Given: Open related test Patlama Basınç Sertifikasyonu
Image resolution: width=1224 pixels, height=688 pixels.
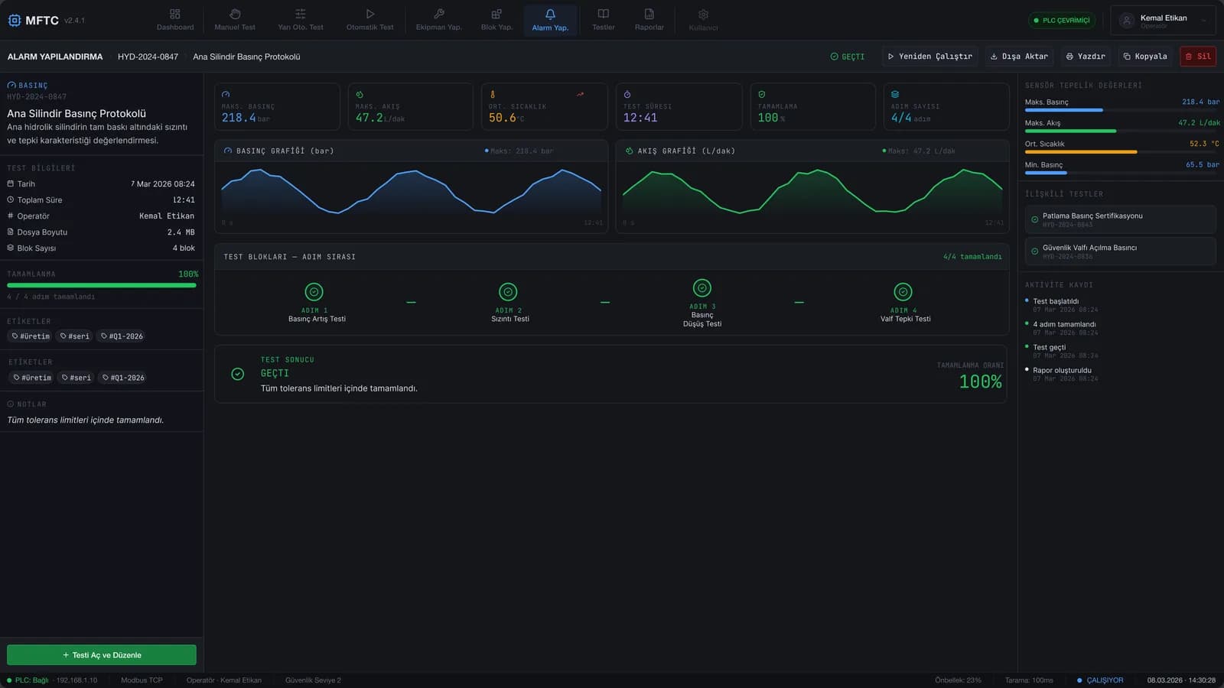Looking at the screenshot, I should pos(1120,219).
